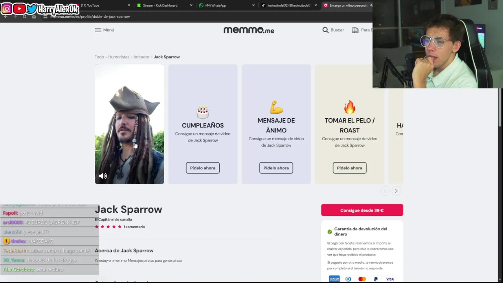The width and height of the screenshot is (503, 283).
Task: Click FedeMarin chat message about IA
Action: pyautogui.click(x=60, y=251)
